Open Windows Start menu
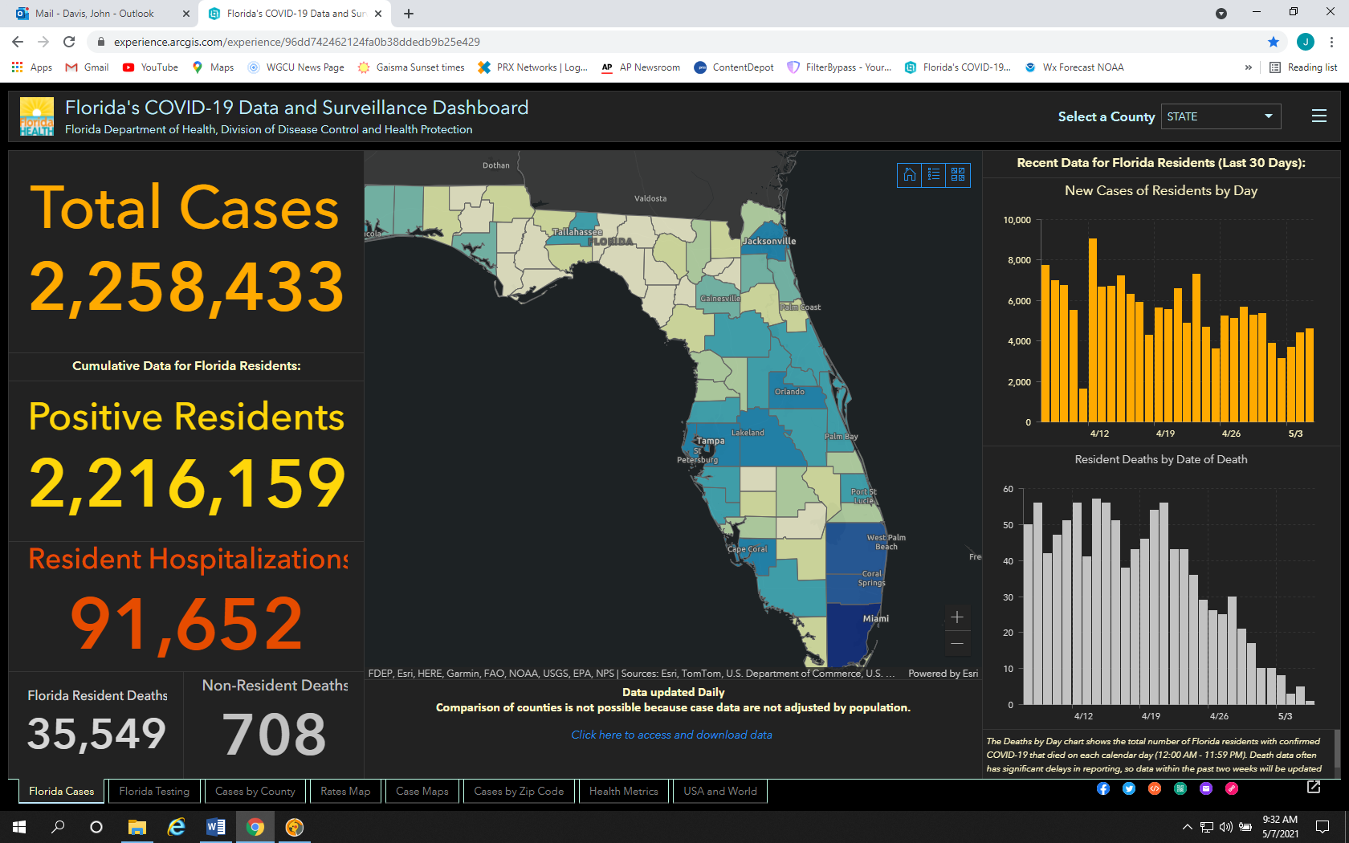 (x=19, y=827)
